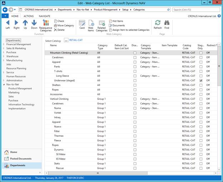Delete the selected category
This screenshot has height=182, width=223.
[59, 30]
